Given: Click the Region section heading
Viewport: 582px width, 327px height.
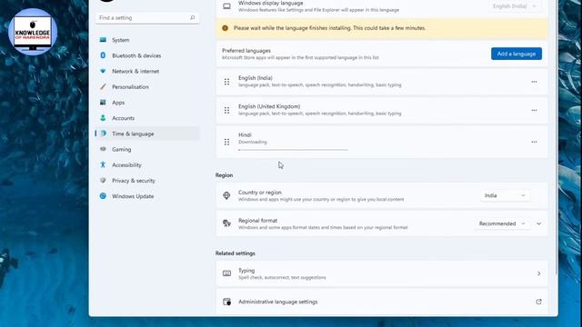Looking at the screenshot, I should click(225, 175).
